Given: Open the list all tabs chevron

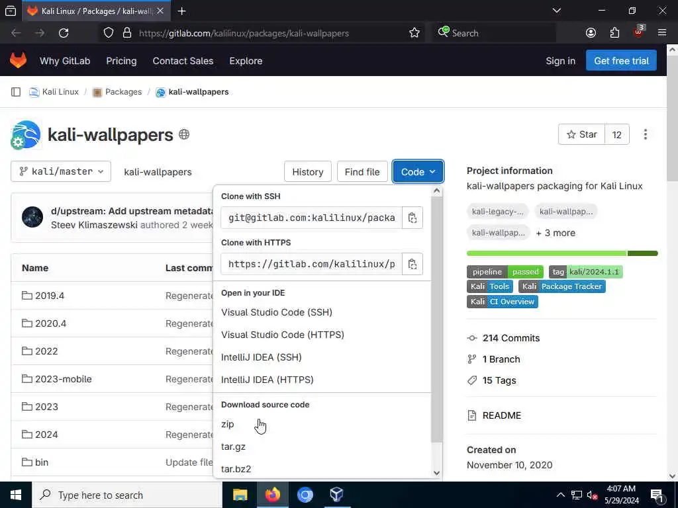Looking at the screenshot, I should click(x=557, y=11).
